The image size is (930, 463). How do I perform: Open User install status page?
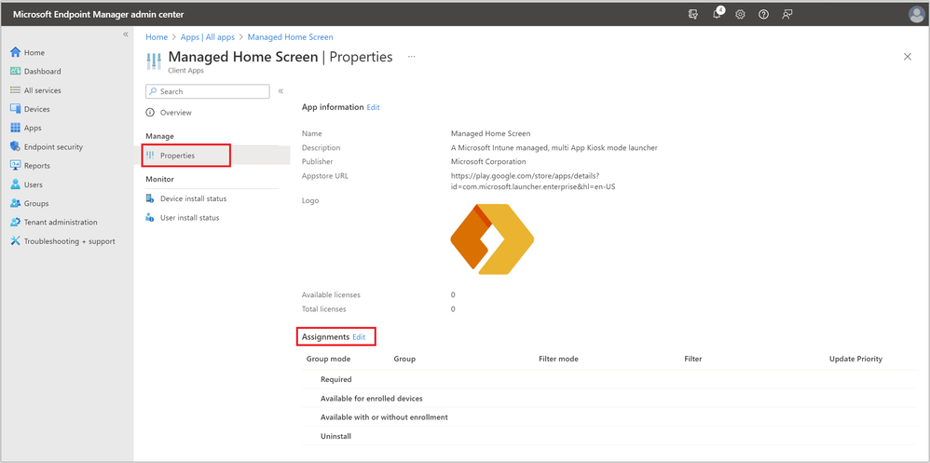click(x=190, y=218)
